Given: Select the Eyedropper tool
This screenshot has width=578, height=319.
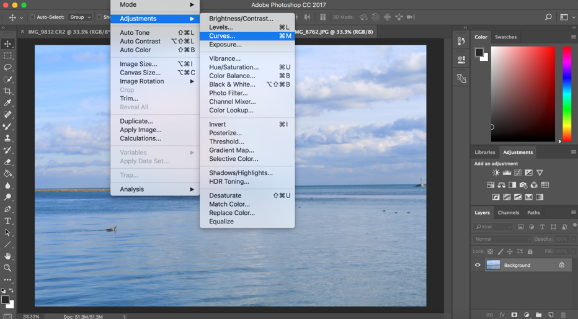Looking at the screenshot, I should click(7, 103).
